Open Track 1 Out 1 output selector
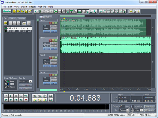Screen dimensions: 158x118 (54, 26)
